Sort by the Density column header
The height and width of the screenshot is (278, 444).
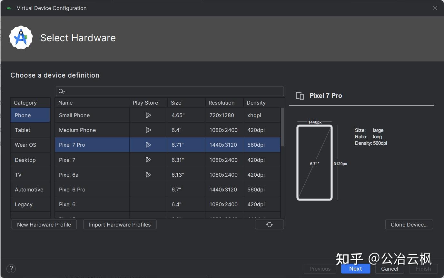click(x=262, y=103)
